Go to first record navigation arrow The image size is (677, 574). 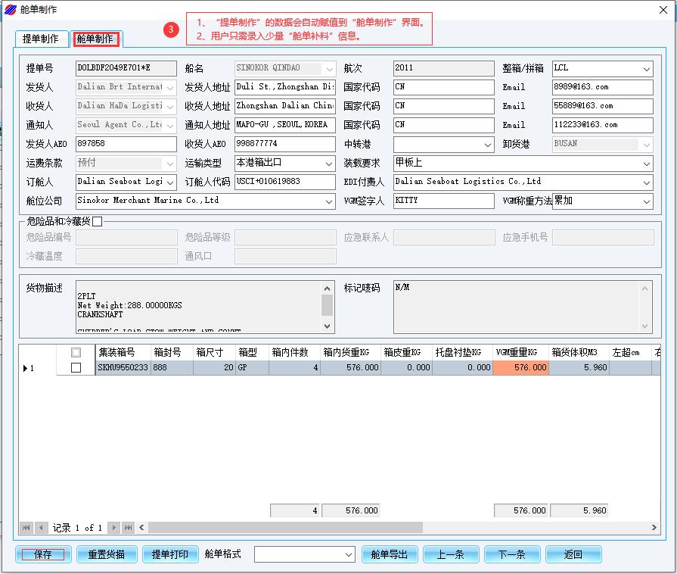click(26, 528)
